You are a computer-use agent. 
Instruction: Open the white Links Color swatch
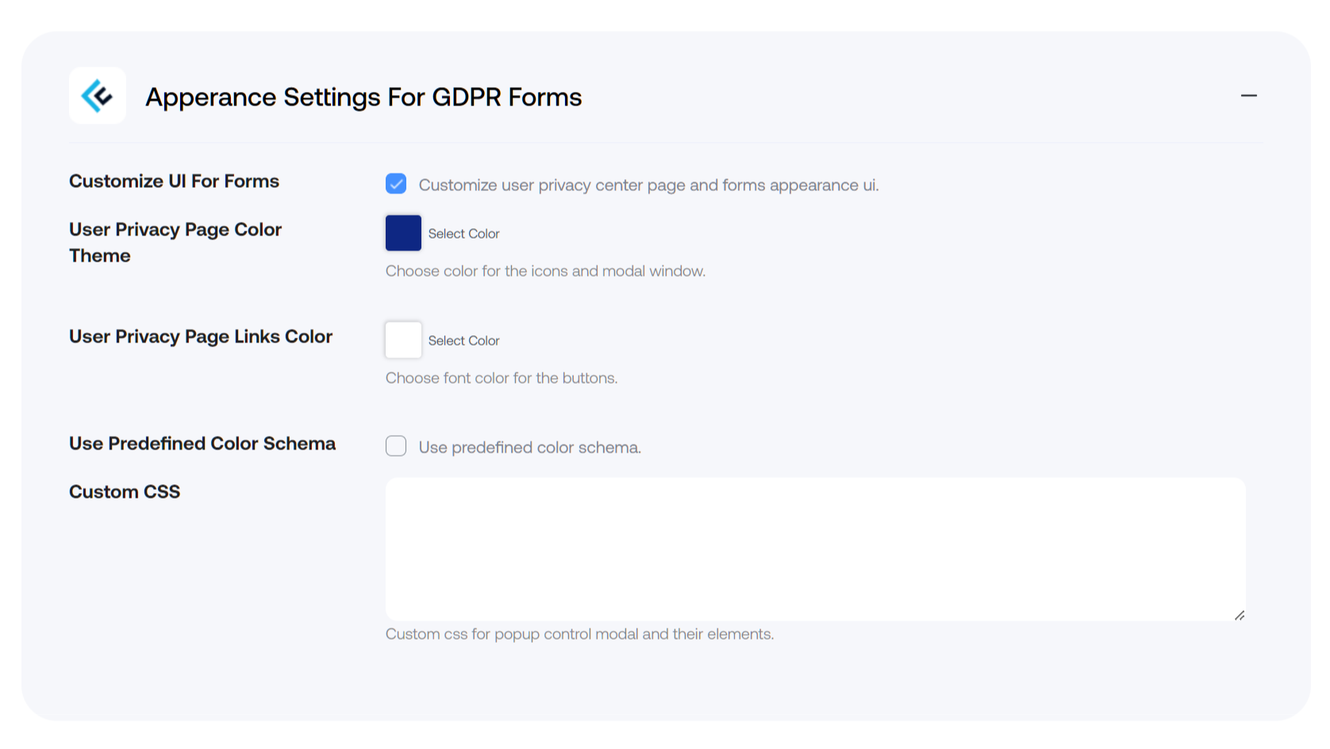(403, 340)
